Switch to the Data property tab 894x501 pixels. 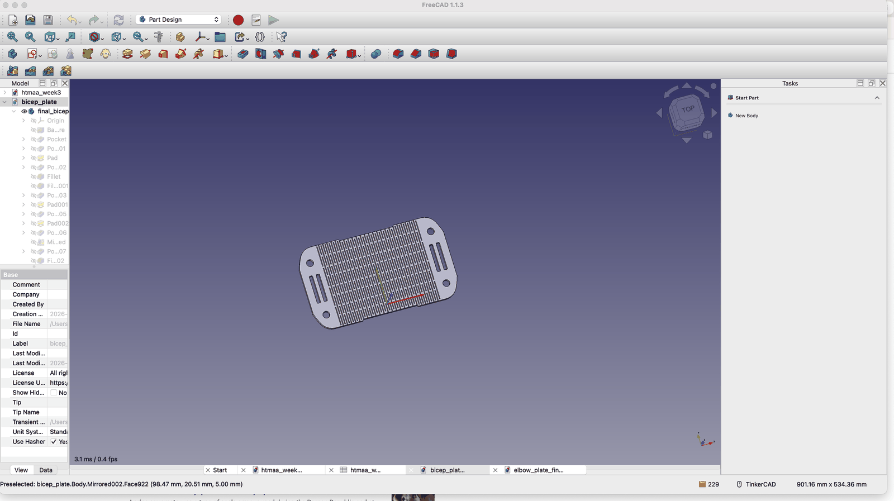[x=46, y=470]
